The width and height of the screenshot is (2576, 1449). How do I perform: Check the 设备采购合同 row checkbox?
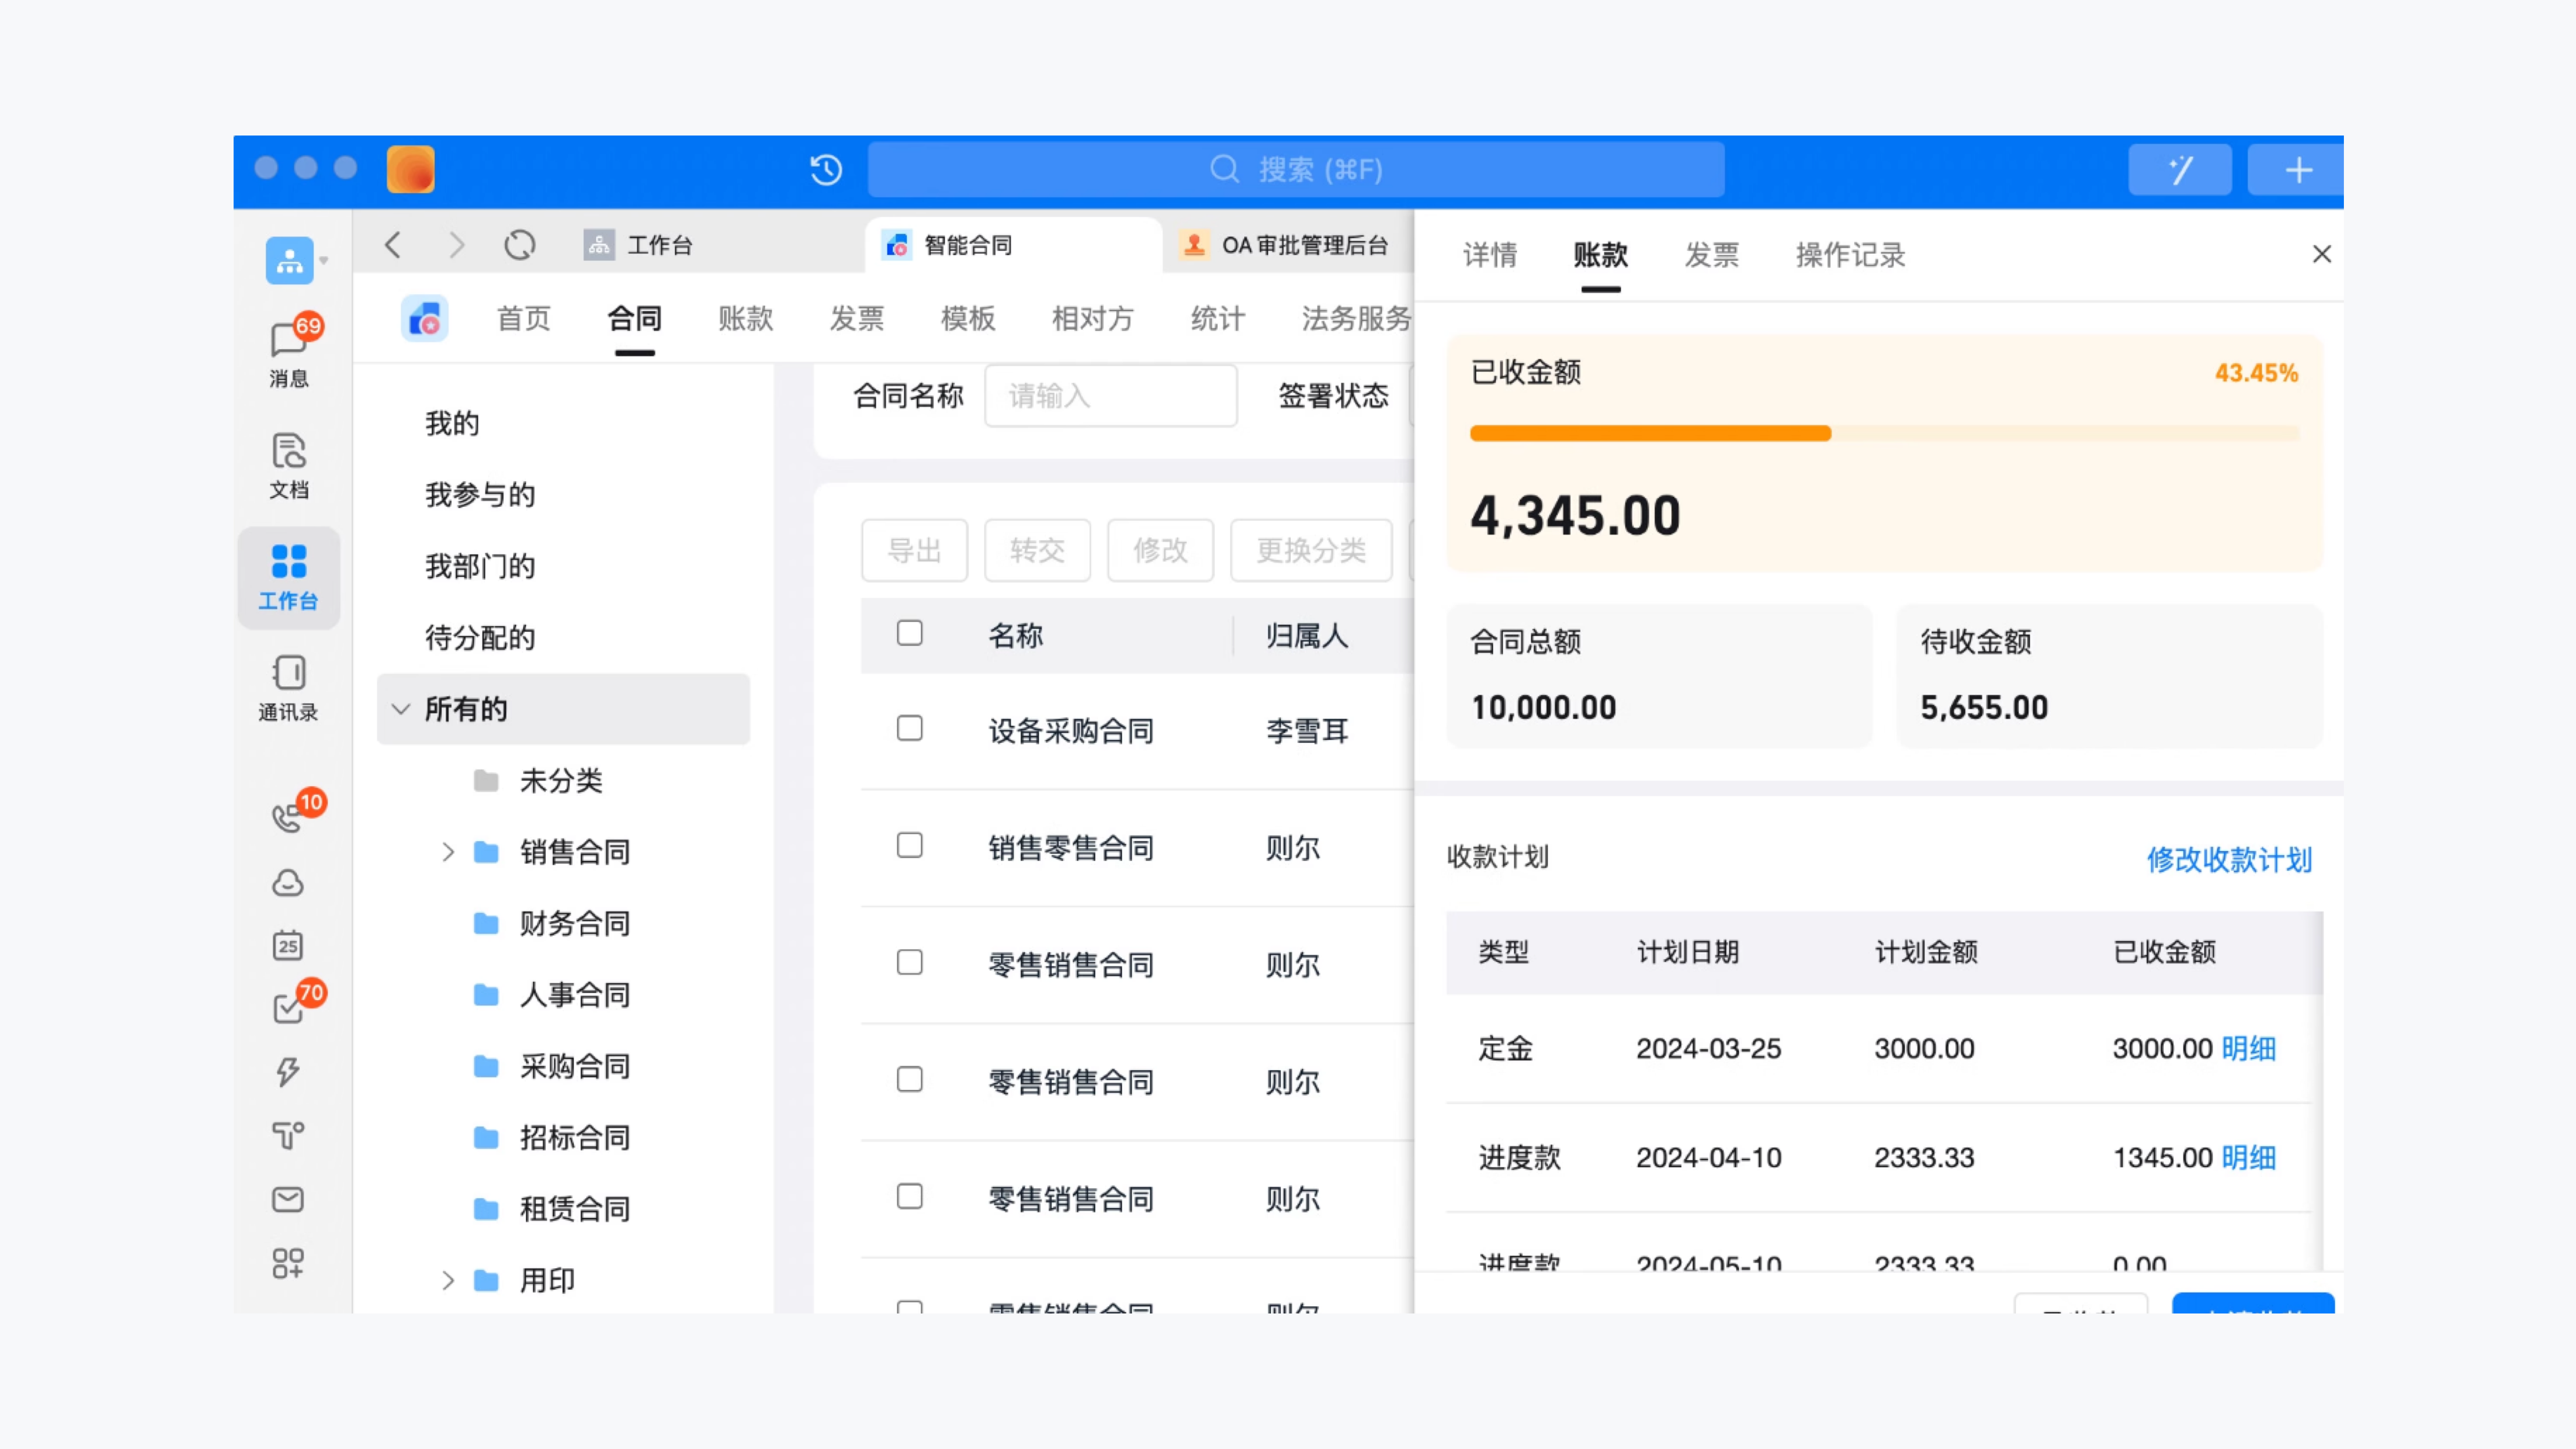910,728
